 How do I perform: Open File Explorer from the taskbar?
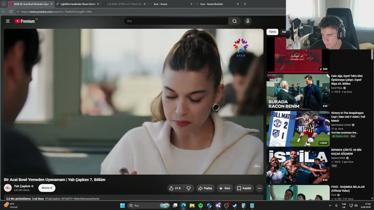[192, 206]
